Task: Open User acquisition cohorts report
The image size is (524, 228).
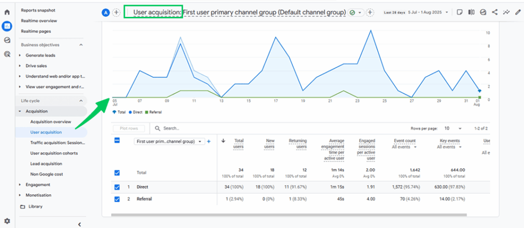Action: (54, 153)
